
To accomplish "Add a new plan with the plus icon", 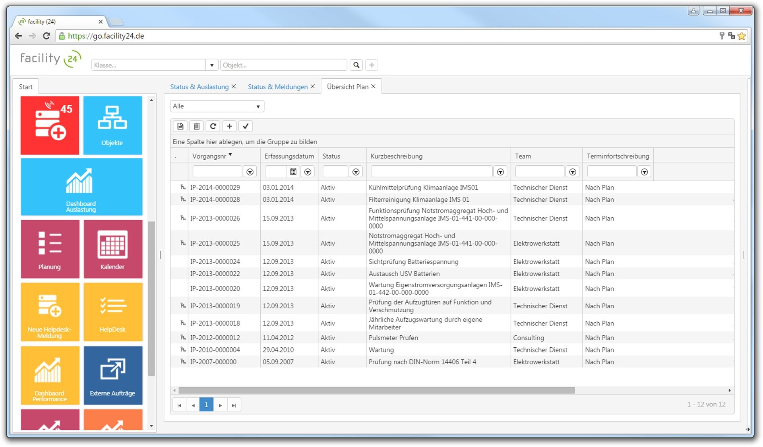I will [x=229, y=126].
